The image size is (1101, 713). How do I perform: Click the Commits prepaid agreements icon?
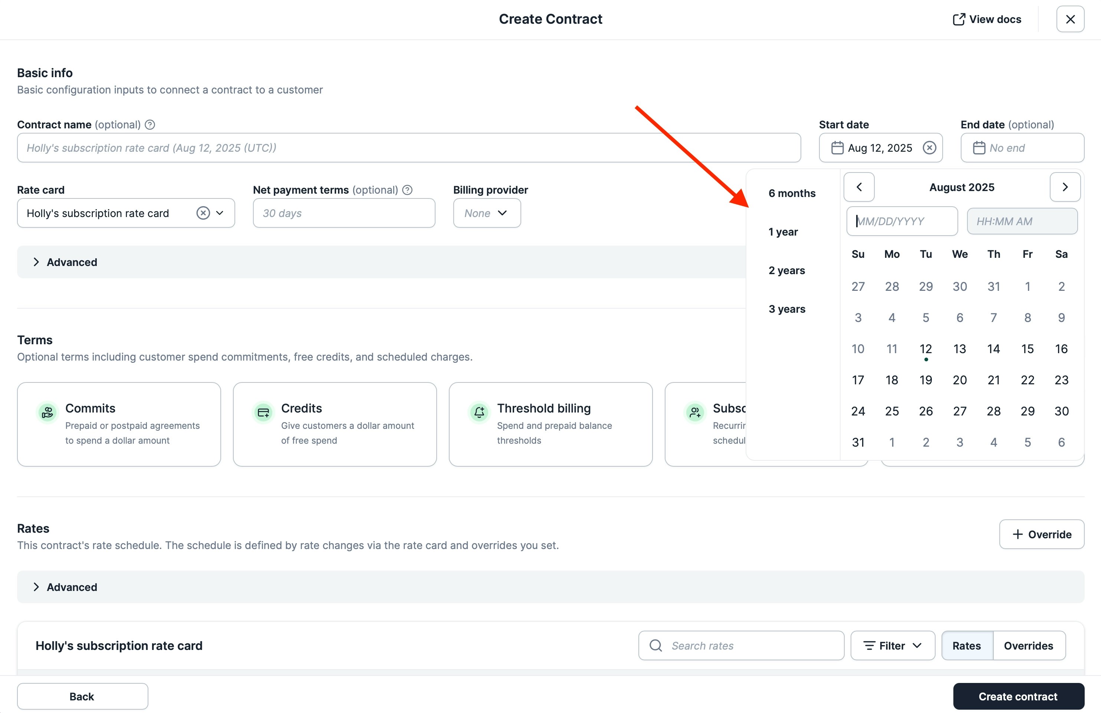click(x=47, y=412)
